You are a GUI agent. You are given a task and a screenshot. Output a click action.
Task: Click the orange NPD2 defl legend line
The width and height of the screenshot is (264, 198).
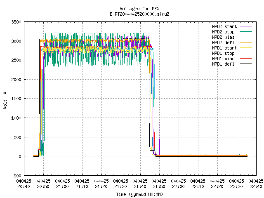click(245, 42)
